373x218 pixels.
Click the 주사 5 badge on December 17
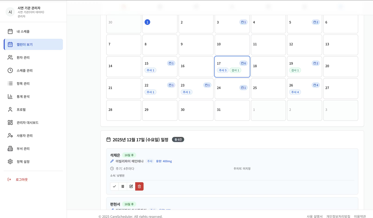(223, 70)
